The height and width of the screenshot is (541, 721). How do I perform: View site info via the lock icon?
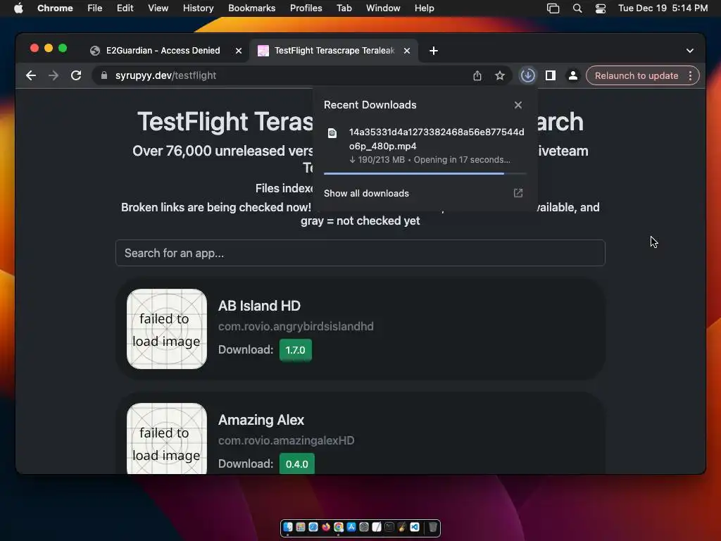(104, 75)
